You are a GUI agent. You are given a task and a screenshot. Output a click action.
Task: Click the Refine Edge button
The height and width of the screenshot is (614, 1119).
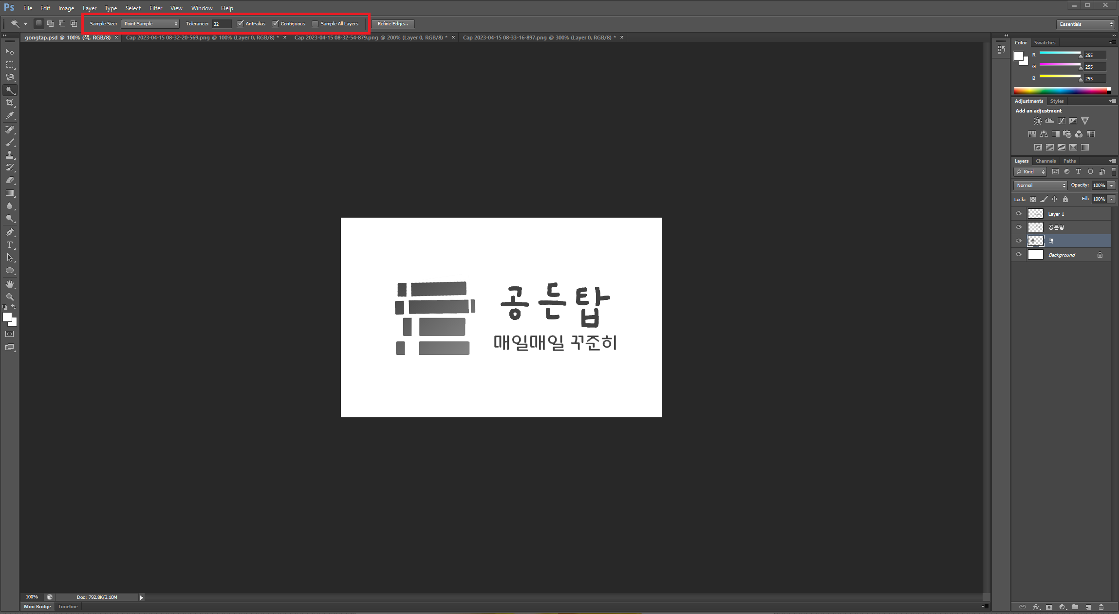click(392, 23)
